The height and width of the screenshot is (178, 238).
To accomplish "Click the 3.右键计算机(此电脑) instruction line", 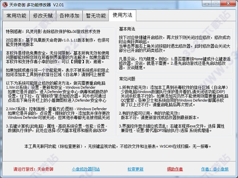I will 57,126.
